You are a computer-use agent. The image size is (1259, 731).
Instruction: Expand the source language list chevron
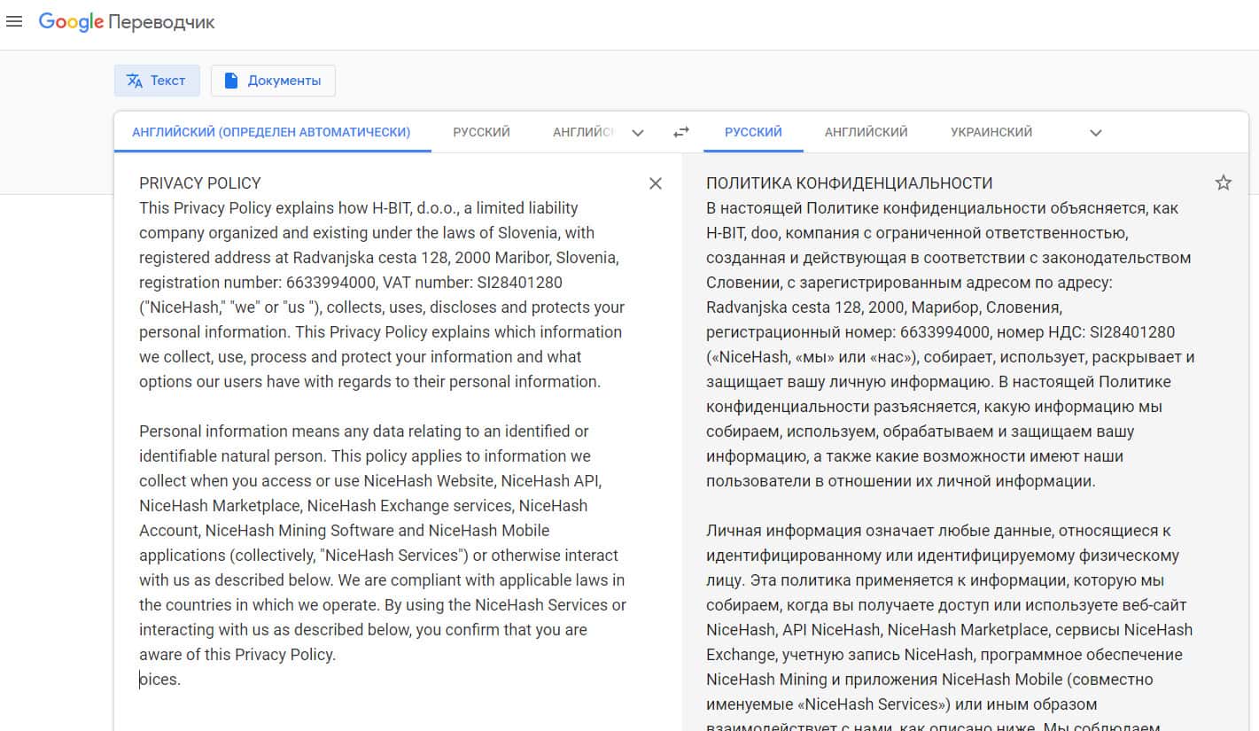click(638, 133)
